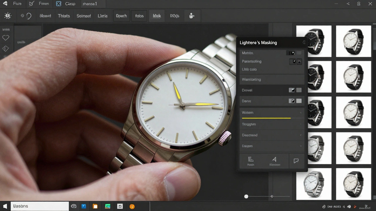Select the top-left watch thumbnail in the filmstrip
The height and width of the screenshot is (211, 376).
314,41
